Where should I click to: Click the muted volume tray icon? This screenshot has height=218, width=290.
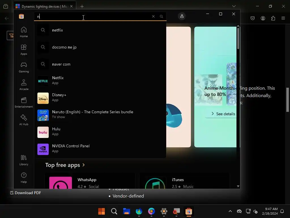(255, 211)
